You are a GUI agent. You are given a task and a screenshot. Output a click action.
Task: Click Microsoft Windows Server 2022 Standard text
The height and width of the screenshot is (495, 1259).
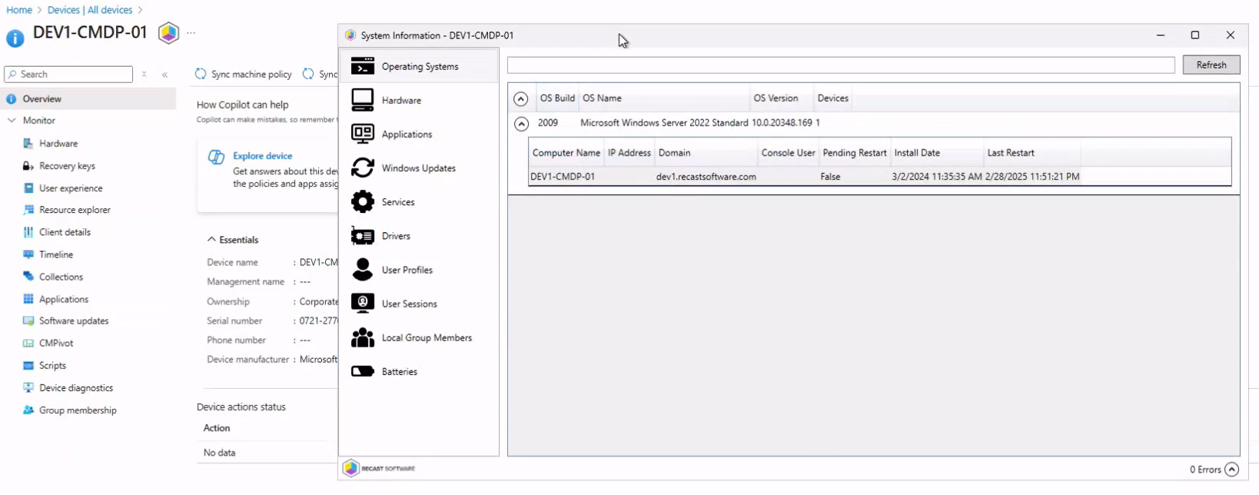664,122
